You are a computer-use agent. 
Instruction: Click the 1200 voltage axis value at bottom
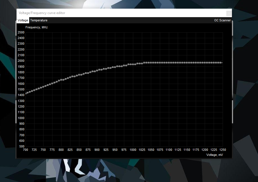click(205, 150)
